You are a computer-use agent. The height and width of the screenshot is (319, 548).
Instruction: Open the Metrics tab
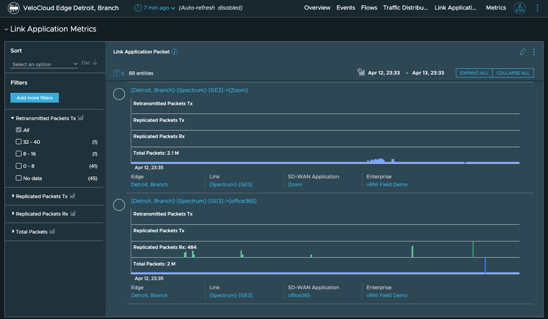tap(496, 8)
